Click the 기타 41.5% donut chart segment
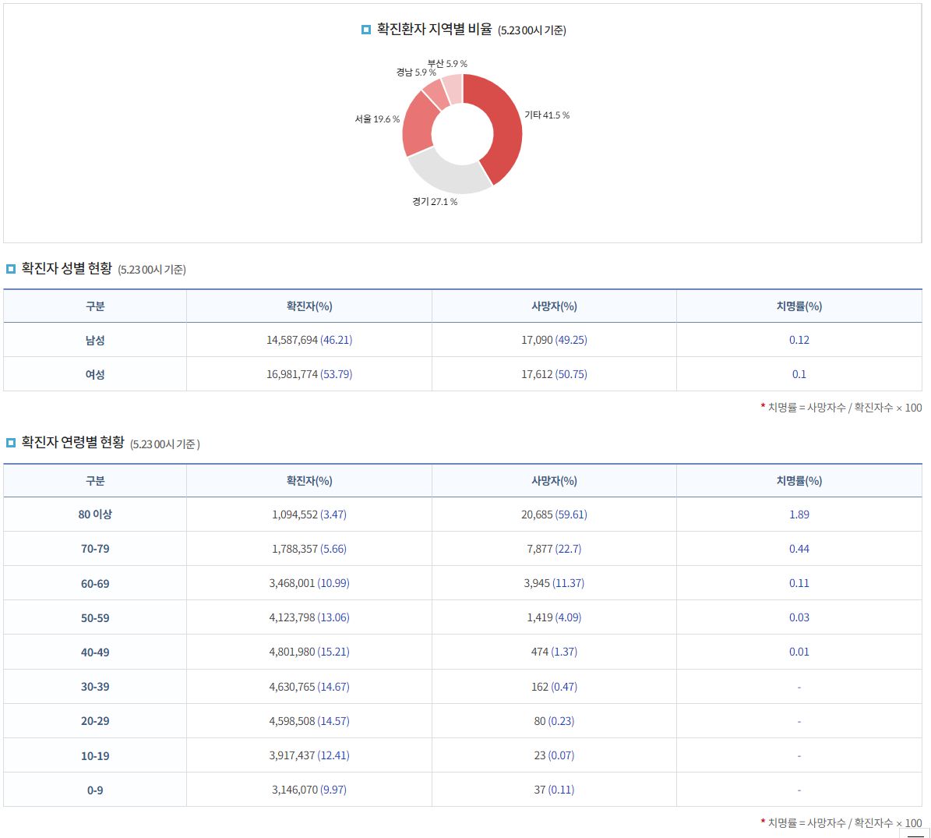Screen dimensions: 931x838 (x=505, y=128)
